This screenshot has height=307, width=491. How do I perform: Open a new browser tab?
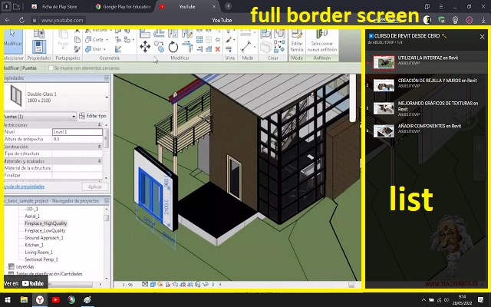pyautogui.click(x=229, y=6)
